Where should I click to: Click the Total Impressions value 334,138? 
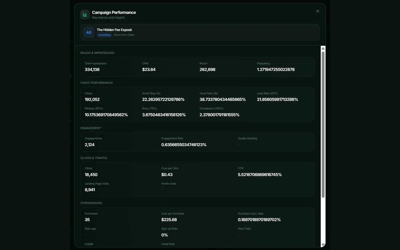92,69
